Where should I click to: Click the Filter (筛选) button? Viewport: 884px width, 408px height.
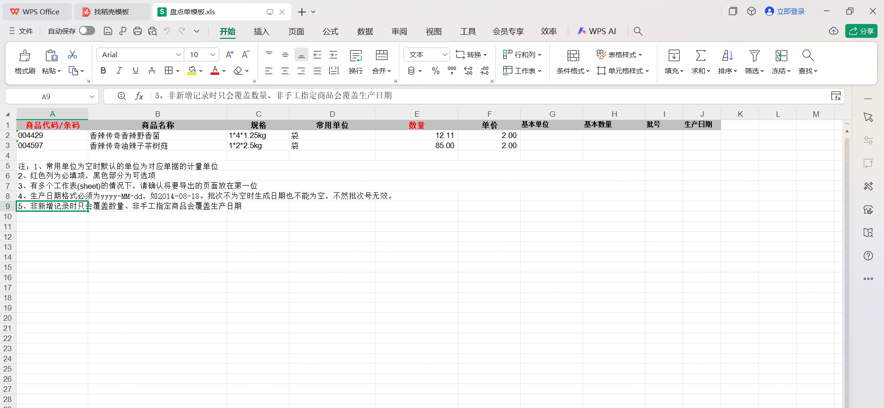coord(754,62)
